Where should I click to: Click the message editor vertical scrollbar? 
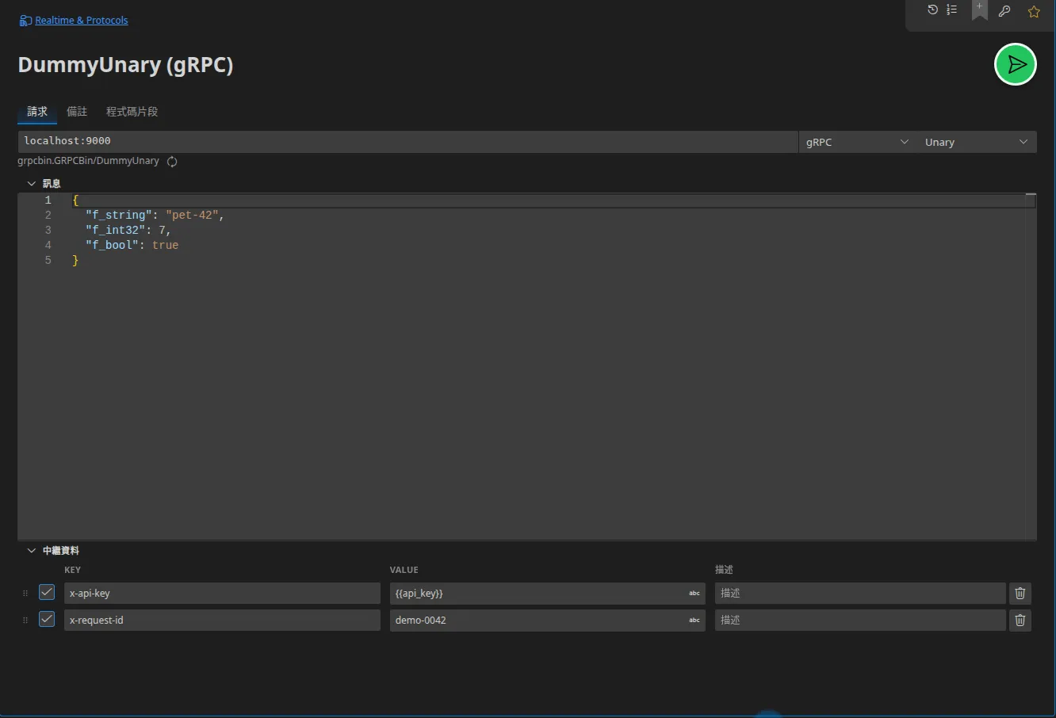[x=1031, y=366]
